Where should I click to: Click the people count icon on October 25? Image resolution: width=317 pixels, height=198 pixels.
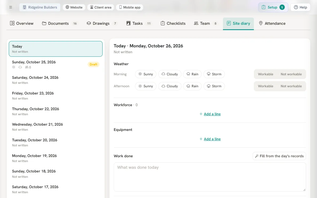click(27, 67)
